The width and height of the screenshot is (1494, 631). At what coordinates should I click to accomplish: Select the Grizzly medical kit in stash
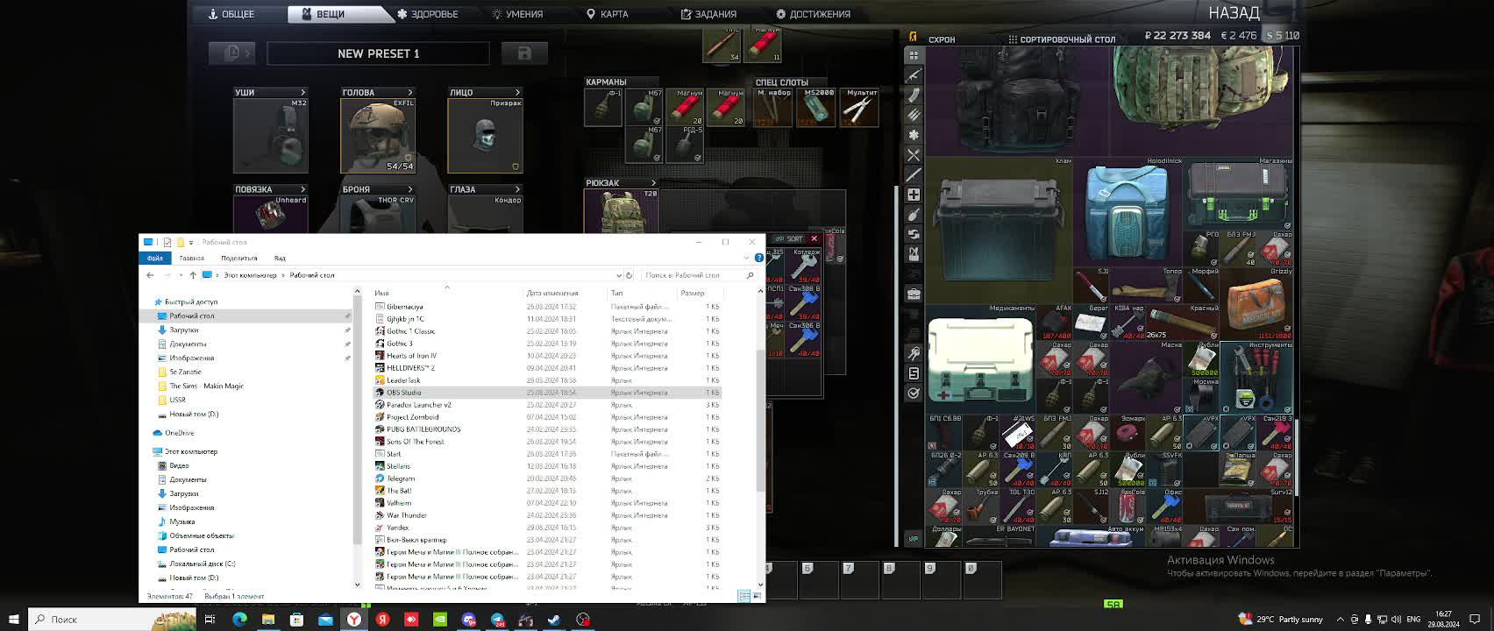[x=1256, y=303]
